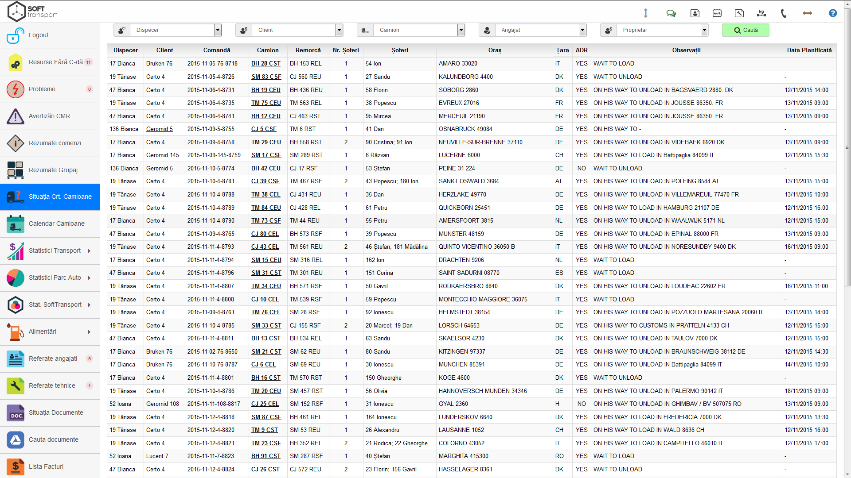Click the Angajat filter person icon

click(487, 30)
